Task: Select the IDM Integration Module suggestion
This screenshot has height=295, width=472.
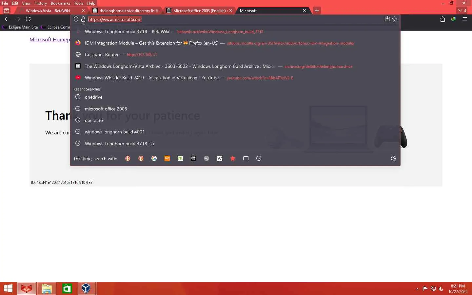Action: [235, 43]
